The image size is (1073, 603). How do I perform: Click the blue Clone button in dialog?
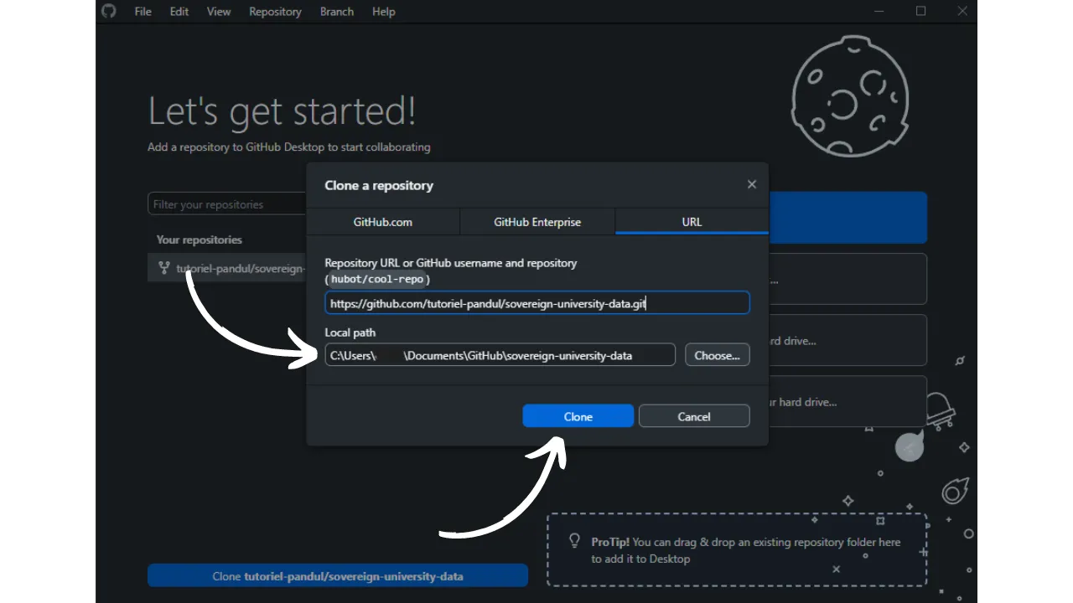578,416
